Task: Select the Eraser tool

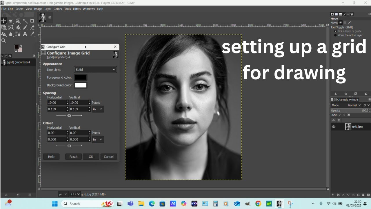Action: [x=32, y=28]
